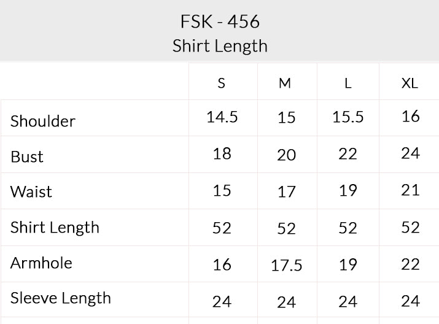
Task: Select the S size column header
Action: (222, 83)
